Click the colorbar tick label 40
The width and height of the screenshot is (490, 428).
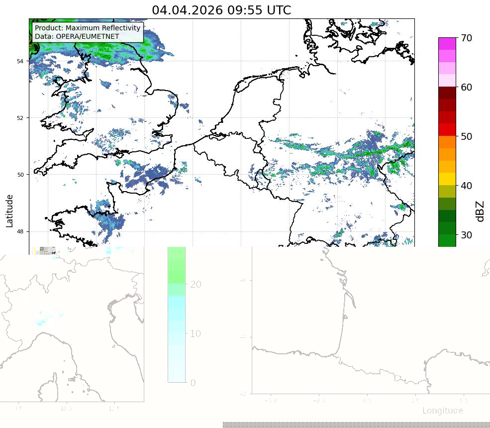tap(466, 186)
